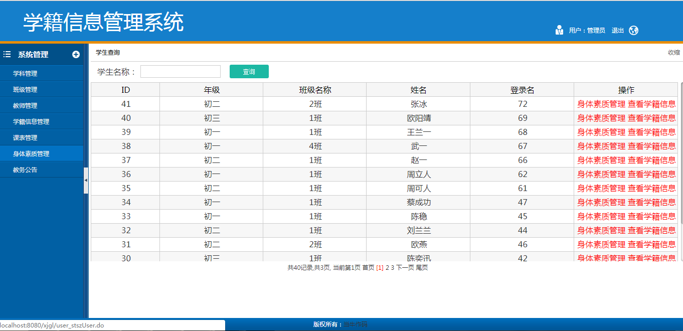The image size is (683, 331).
Task: Open 查看学籍信息 for 武一
Action: click(652, 146)
